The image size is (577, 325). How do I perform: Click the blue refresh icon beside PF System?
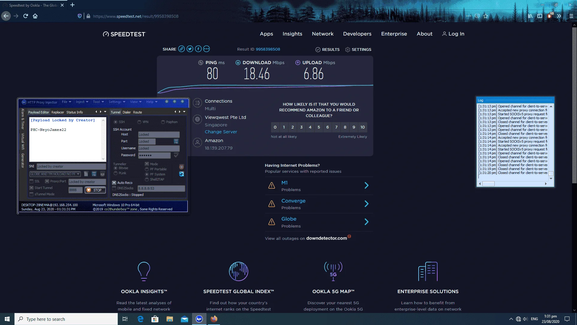182,174
